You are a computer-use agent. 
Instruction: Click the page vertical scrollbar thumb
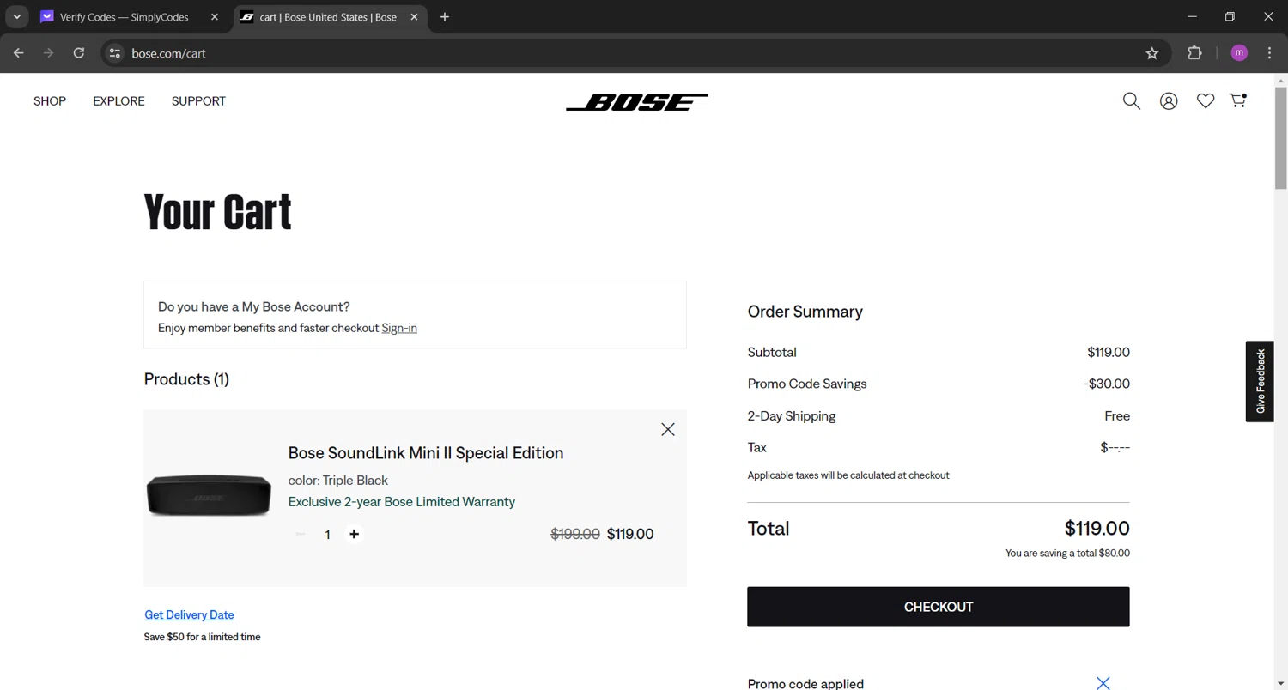coord(1281,137)
